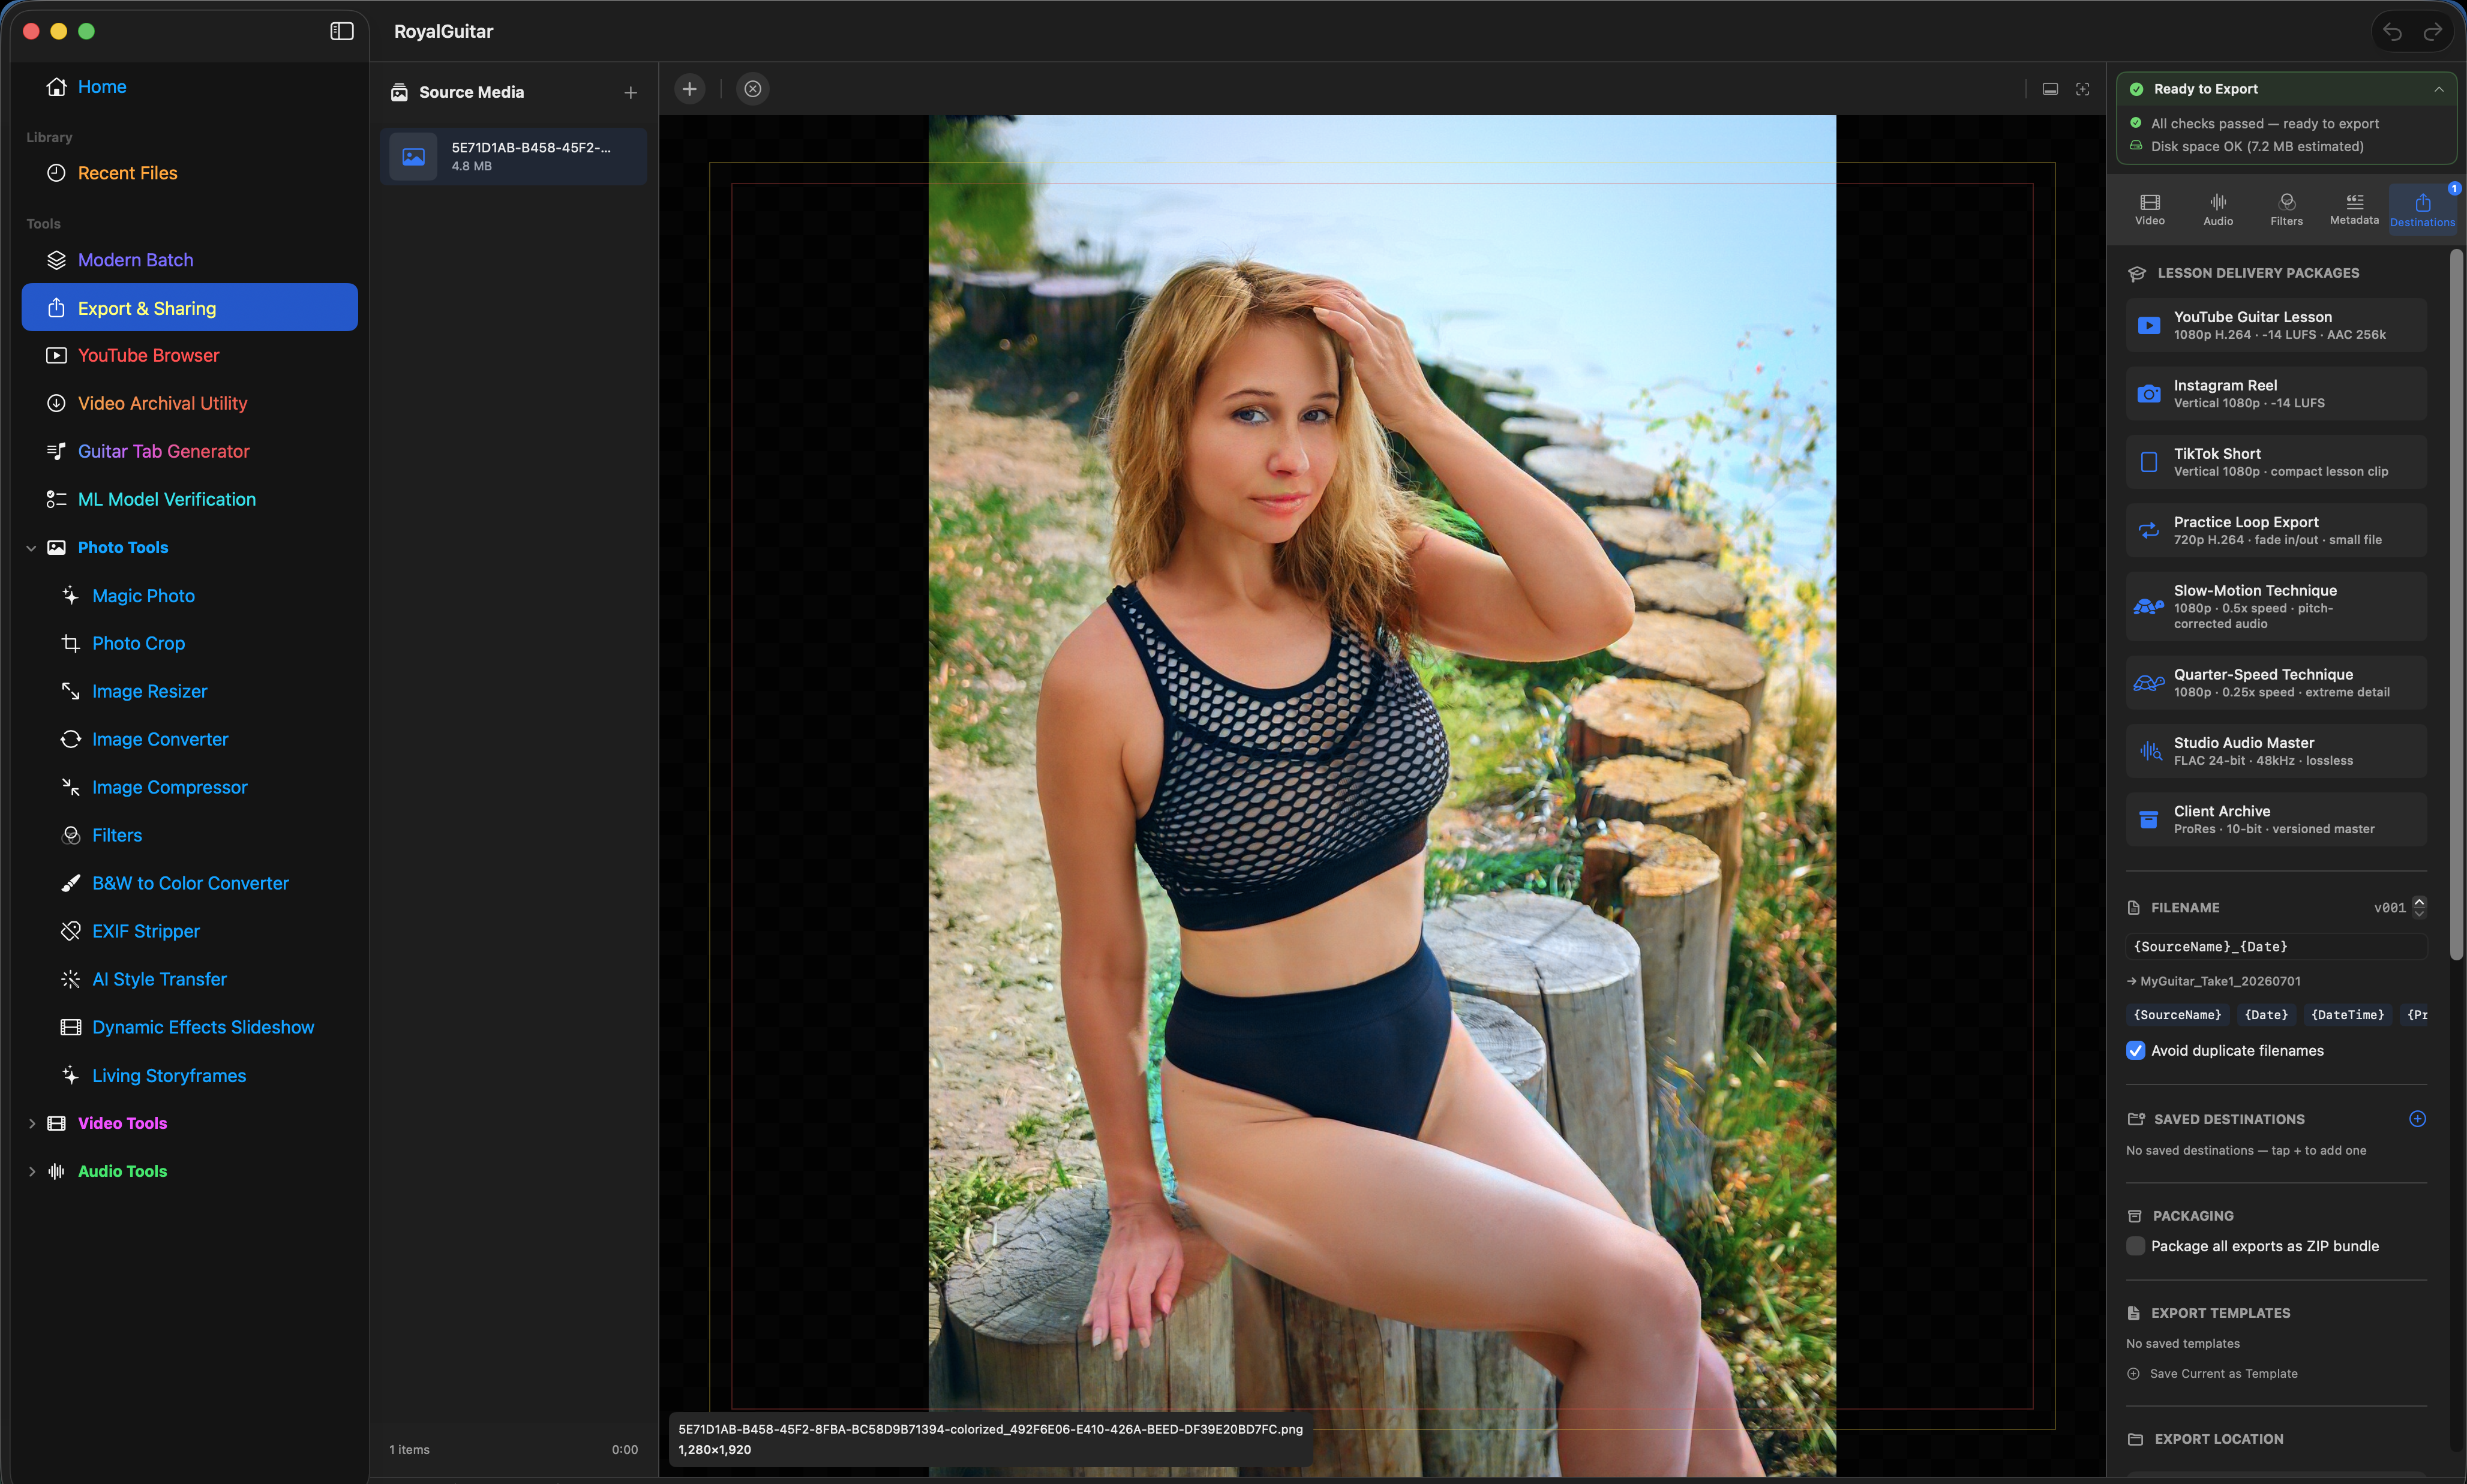Enable Package all exports as ZIP bundle
Screen dimensions: 2467x1484
click(x=2135, y=1246)
